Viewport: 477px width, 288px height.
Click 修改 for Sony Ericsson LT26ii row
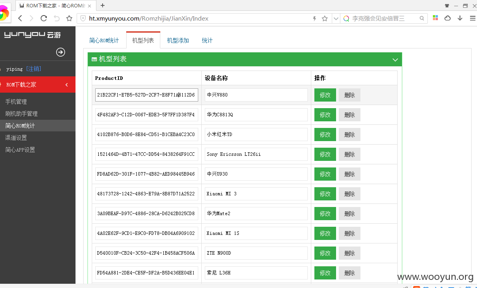tap(325, 154)
